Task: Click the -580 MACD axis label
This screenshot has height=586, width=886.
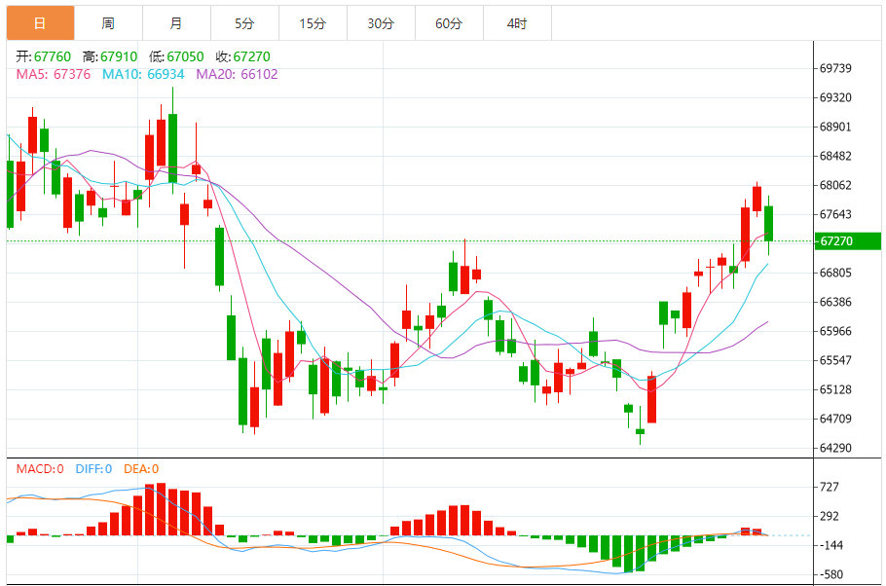Action: point(831,574)
